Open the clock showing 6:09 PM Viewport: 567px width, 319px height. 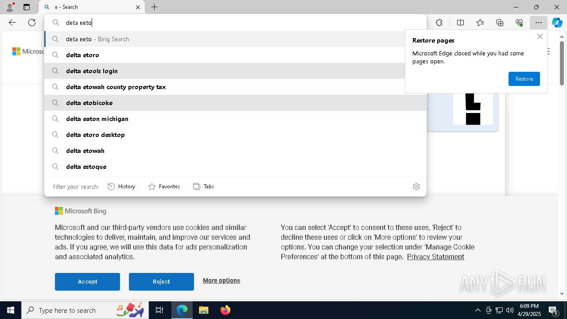pos(529,310)
